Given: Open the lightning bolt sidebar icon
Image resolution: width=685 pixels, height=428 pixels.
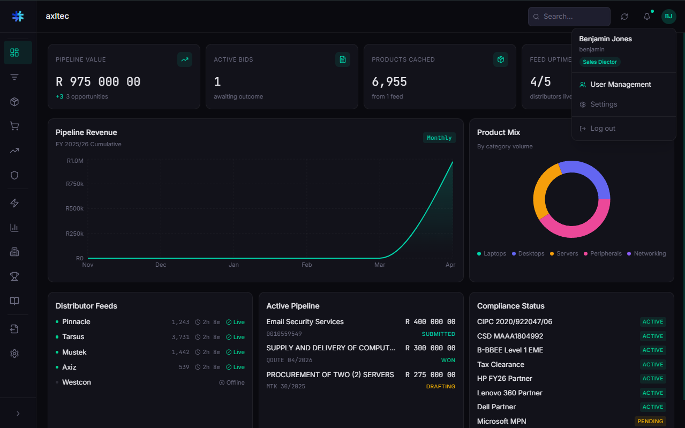Looking at the screenshot, I should [14, 203].
